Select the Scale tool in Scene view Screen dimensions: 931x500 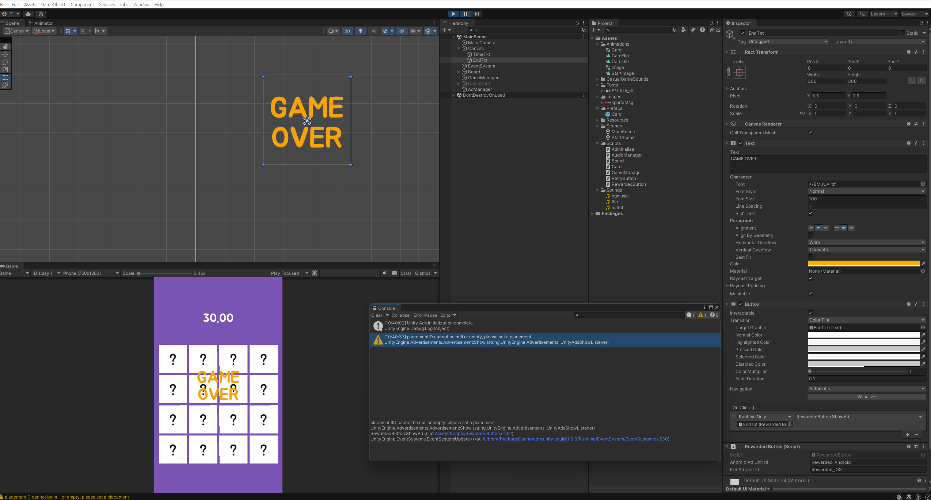(5, 70)
